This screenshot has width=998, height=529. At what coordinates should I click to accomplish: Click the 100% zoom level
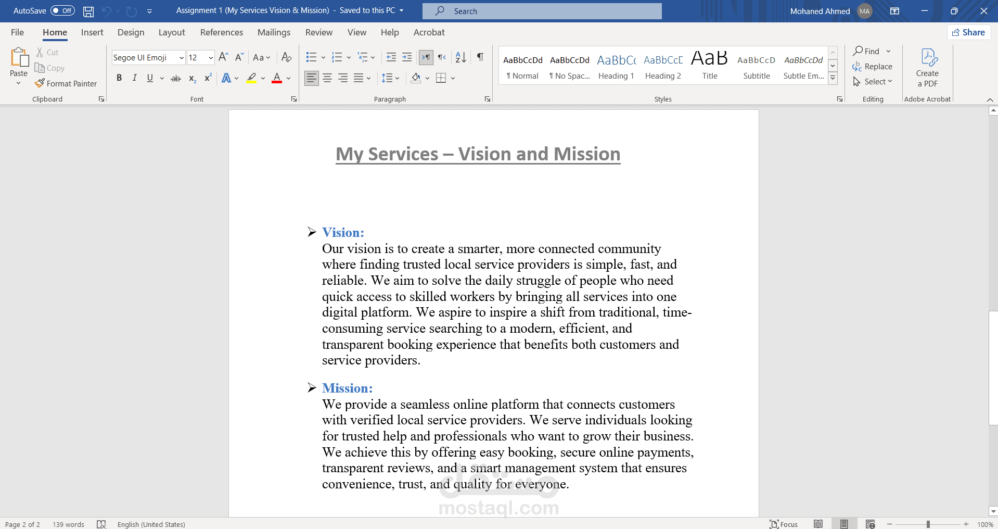coord(985,524)
